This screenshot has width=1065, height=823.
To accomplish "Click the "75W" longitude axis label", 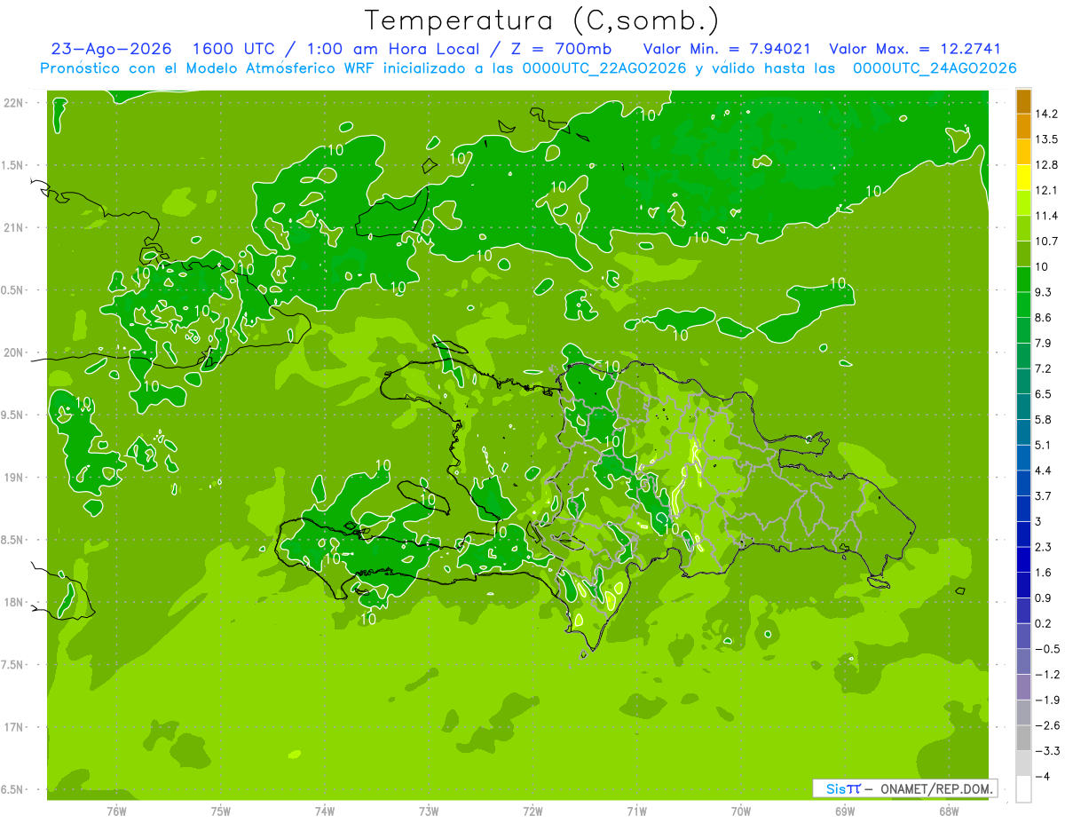I will 221,811.
